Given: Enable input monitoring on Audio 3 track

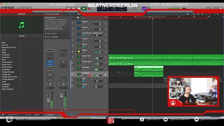Looking at the screenshot, I should click(x=91, y=30).
